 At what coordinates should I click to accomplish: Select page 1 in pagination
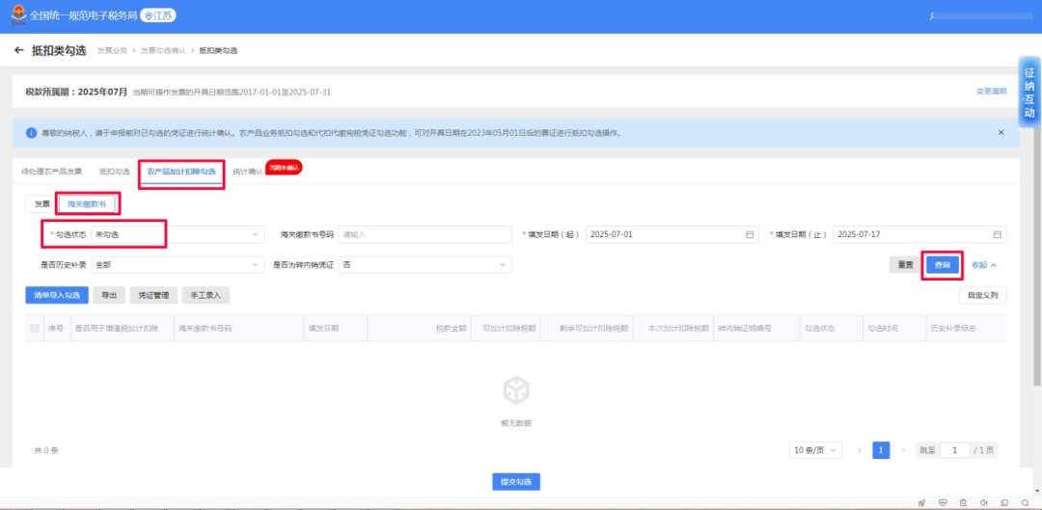[881, 450]
